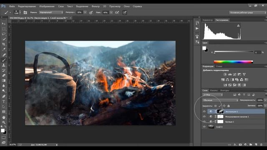This screenshot has width=267, height=150.
Task: Select the Healing Brush tool
Action: tap(4, 55)
